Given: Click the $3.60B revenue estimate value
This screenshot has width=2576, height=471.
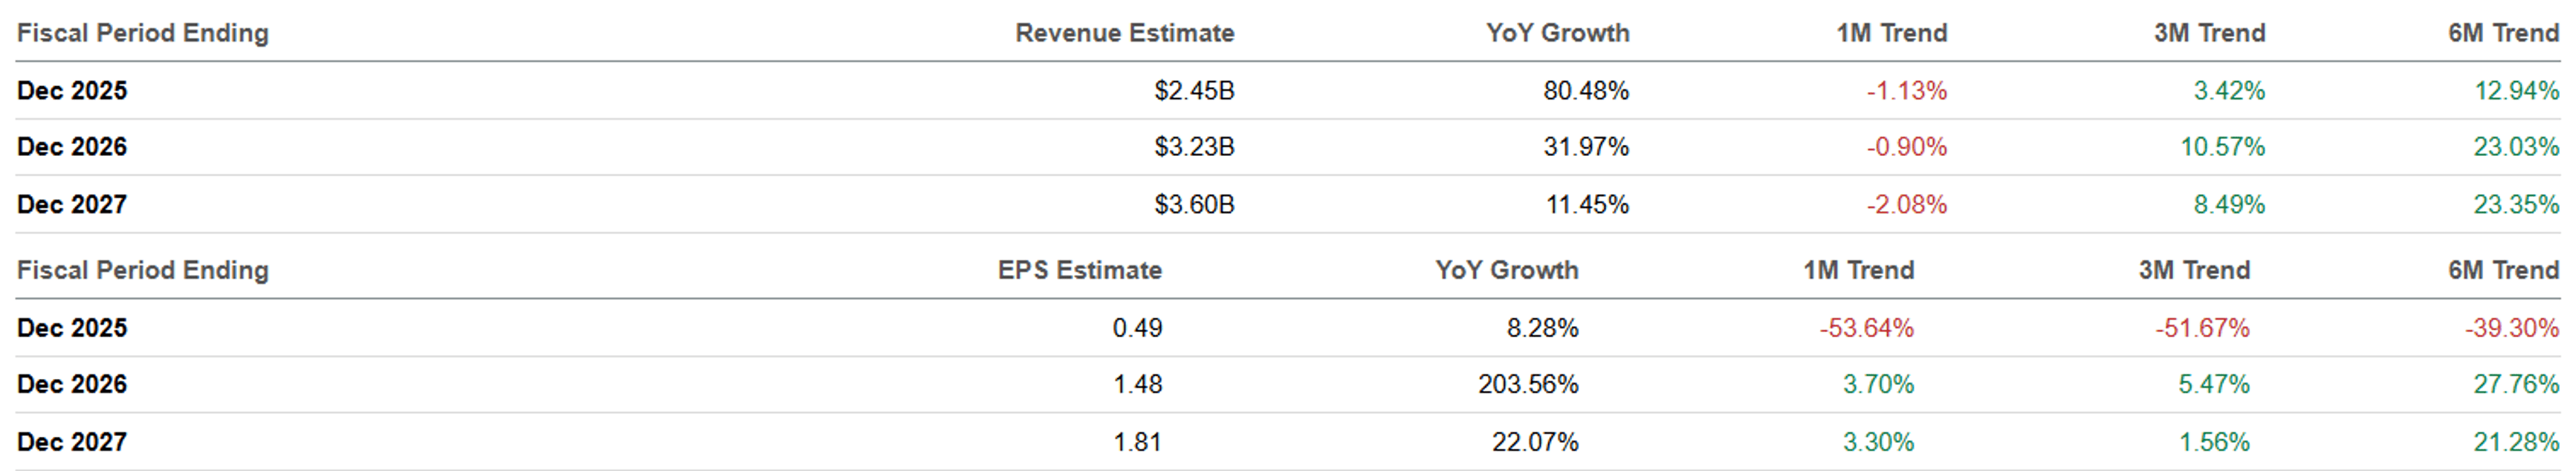Looking at the screenshot, I should point(1194,204).
